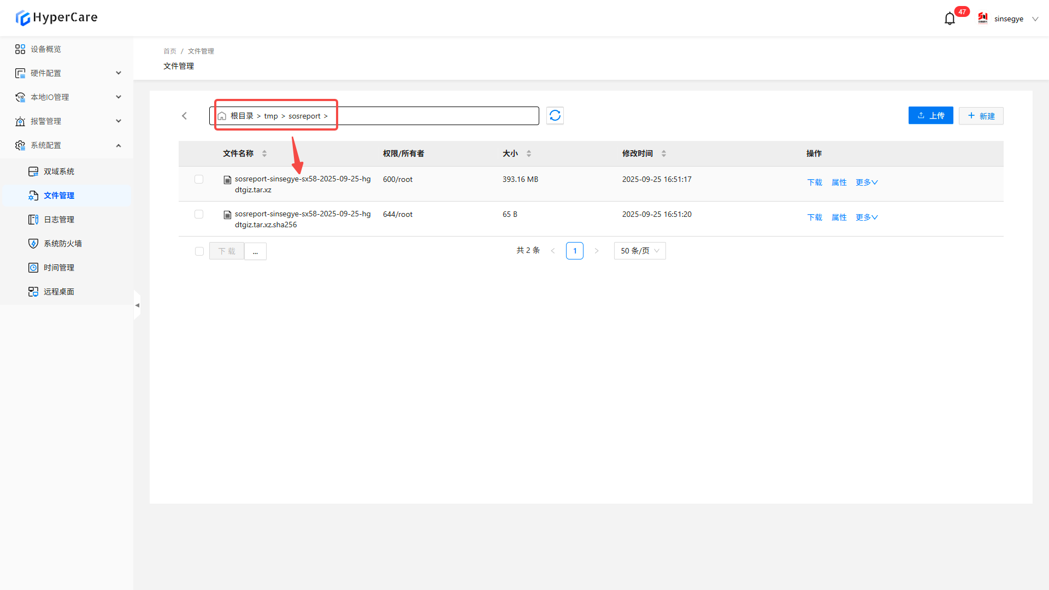Image resolution: width=1049 pixels, height=590 pixels.
Task: Click 下载 link for the sha256 file
Action: coord(815,217)
